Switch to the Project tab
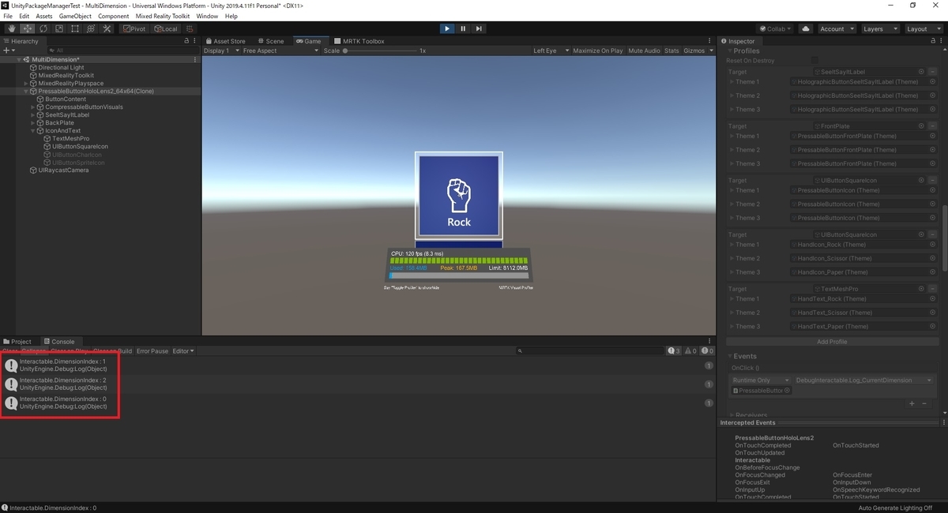The height and width of the screenshot is (513, 948). click(x=18, y=342)
